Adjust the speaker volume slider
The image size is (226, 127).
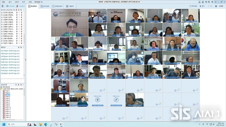pos(12,6)
